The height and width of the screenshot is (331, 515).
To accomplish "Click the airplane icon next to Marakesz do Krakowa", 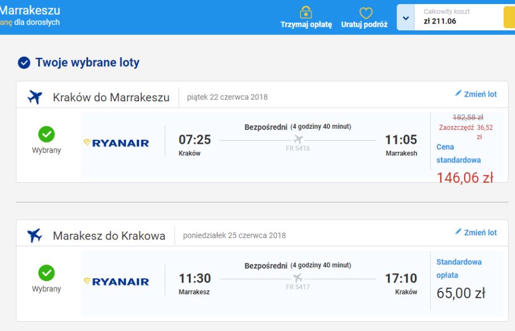I will pos(34,235).
